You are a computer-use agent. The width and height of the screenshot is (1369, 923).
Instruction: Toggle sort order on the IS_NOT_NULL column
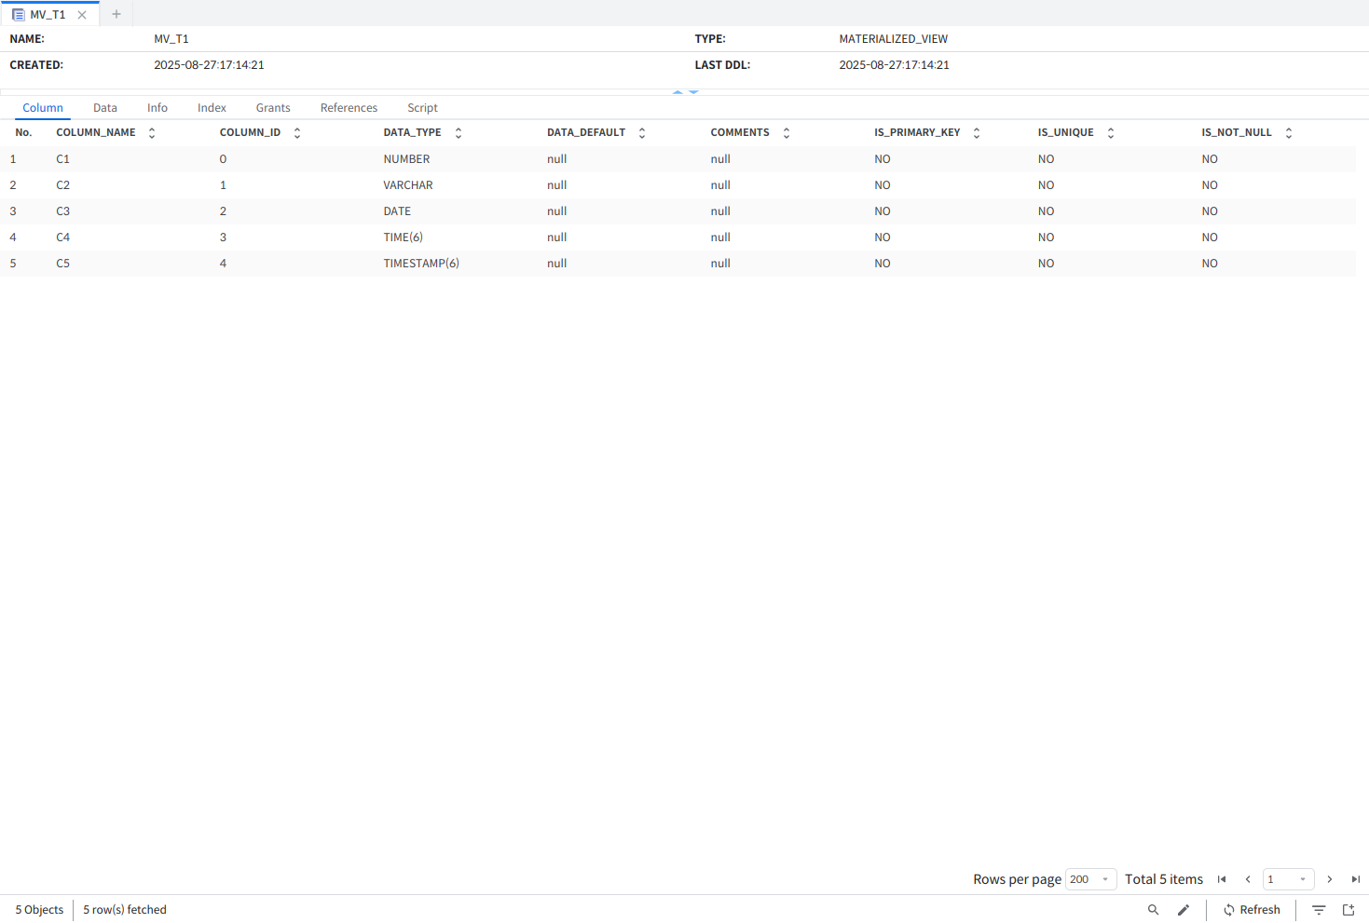point(1289,133)
